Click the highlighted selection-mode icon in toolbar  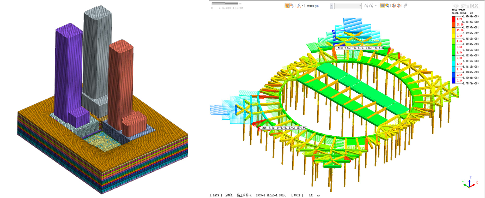[287, 6]
